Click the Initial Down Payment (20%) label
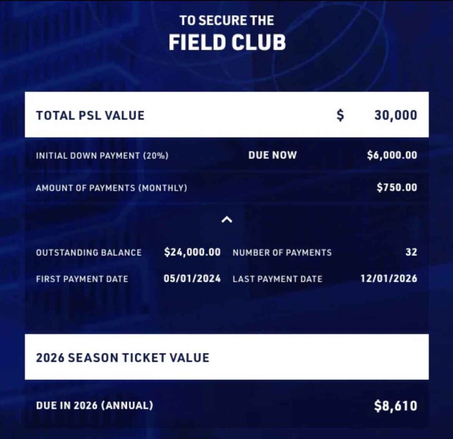The height and width of the screenshot is (439, 453). 102,156
